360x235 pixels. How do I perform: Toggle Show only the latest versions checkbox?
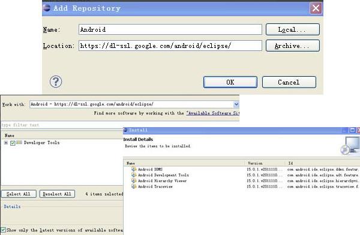click(3, 230)
